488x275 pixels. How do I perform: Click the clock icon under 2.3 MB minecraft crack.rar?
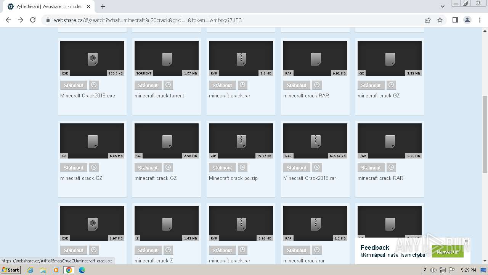[317, 250]
